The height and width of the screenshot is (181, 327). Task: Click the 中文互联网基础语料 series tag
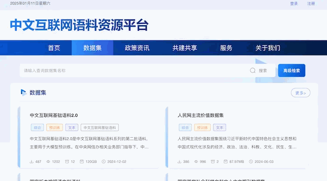(100, 127)
